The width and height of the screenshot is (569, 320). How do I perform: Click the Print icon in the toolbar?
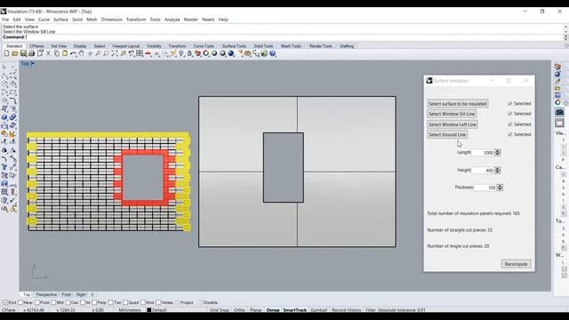pos(32,53)
